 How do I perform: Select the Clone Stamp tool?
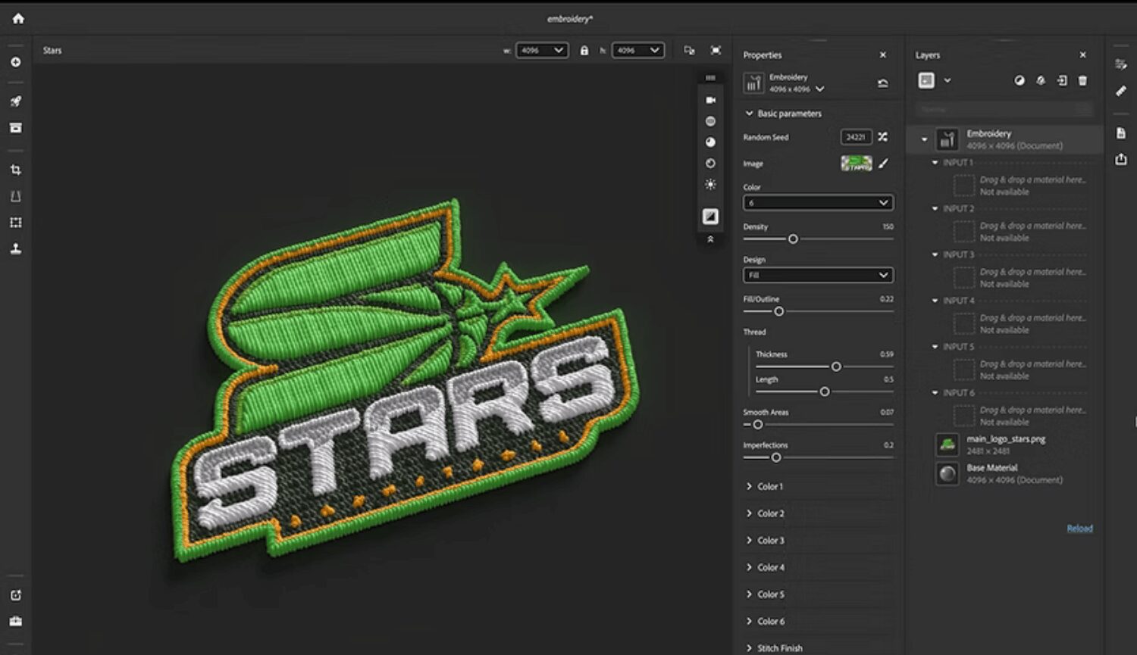tap(16, 249)
